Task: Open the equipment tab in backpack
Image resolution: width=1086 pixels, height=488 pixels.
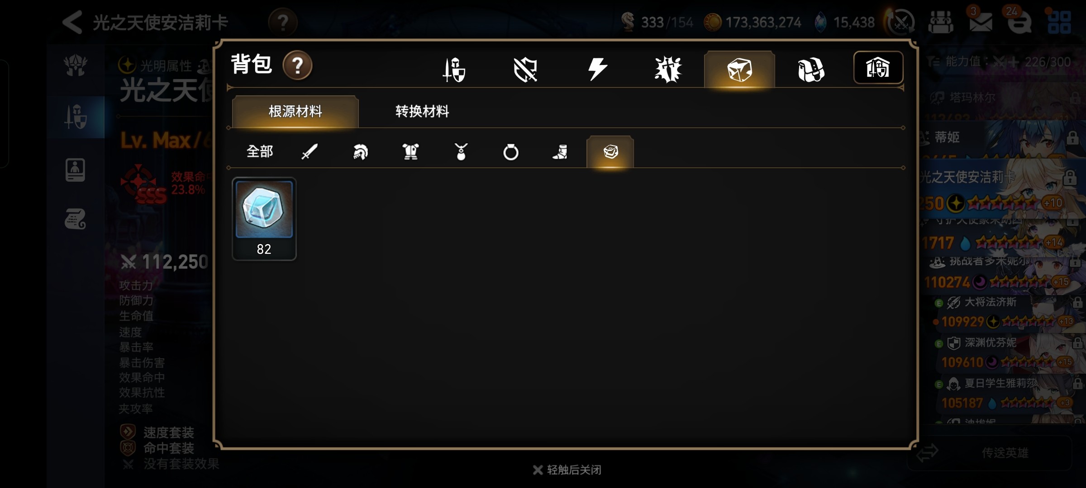Action: coord(454,70)
